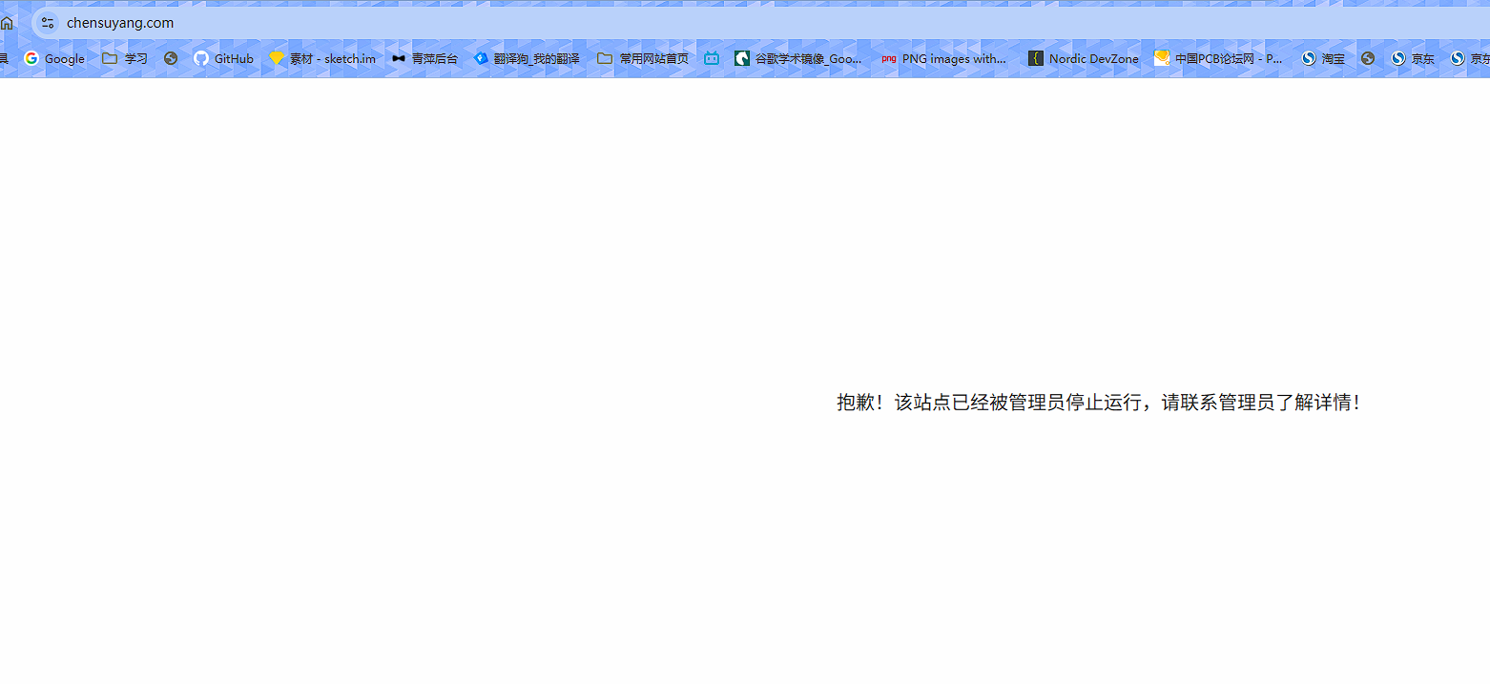Screen dimensions: 1490x684
Task: Open the 中国PCB论坛网 bookmark
Action: pos(1217,58)
